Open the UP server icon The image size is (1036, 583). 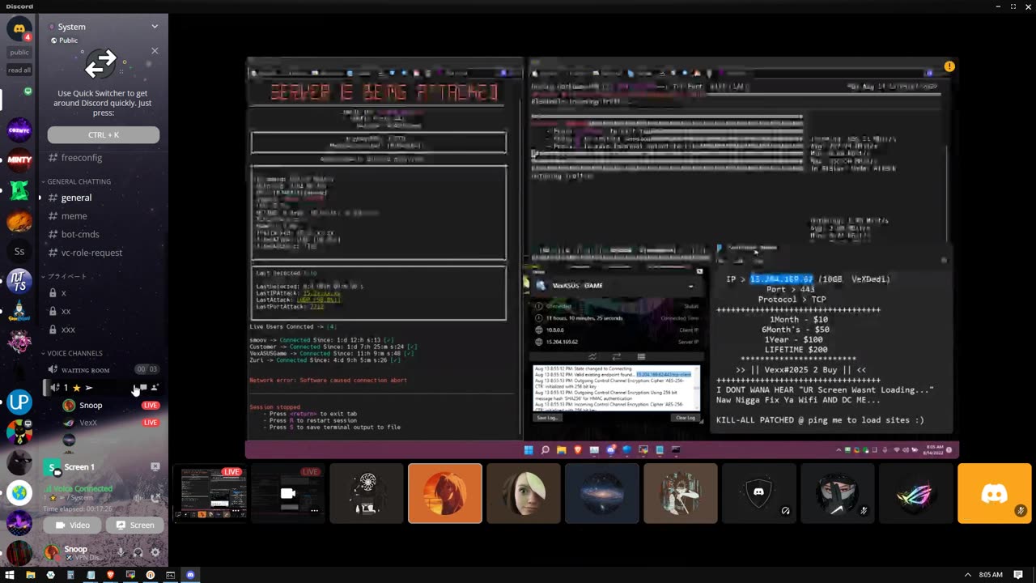click(x=19, y=402)
